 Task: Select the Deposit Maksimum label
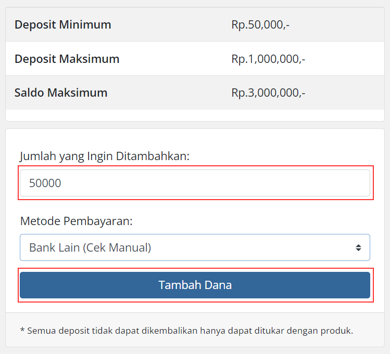click(x=67, y=59)
